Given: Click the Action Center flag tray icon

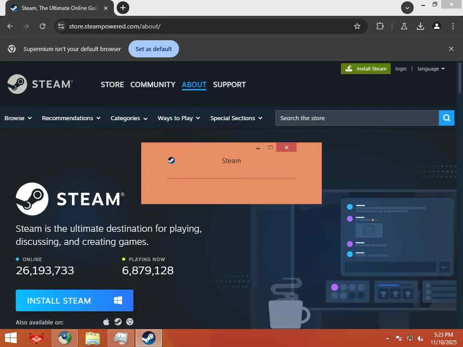Looking at the screenshot, I should coord(398,338).
